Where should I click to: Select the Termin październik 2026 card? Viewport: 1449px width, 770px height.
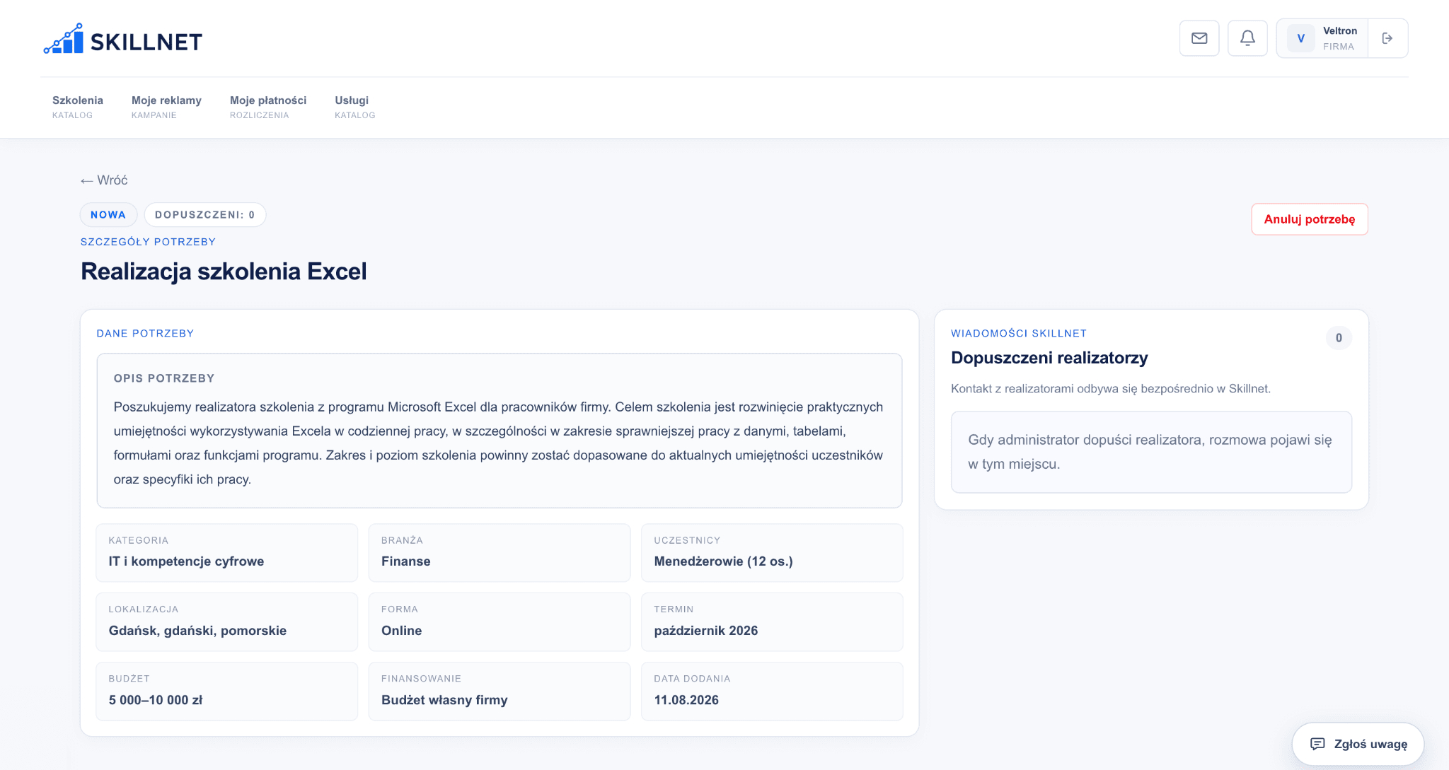point(772,622)
